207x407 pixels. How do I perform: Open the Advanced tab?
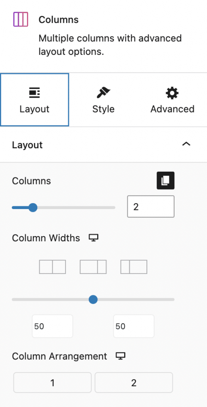point(172,100)
